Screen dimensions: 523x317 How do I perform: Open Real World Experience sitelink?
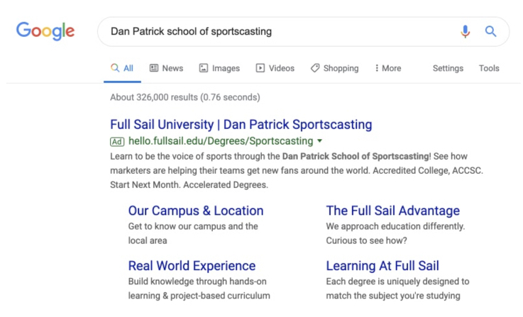click(192, 266)
